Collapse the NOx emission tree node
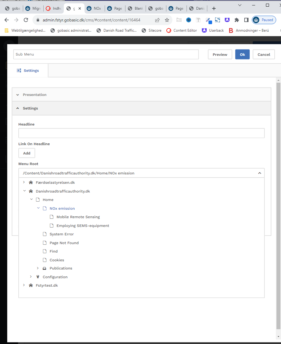 38,208
